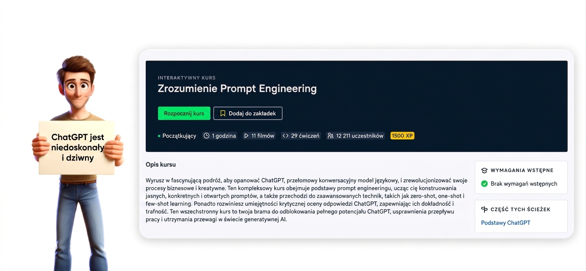Click the green checkmark next to Brak wymagań
The image size is (586, 271).
point(484,184)
